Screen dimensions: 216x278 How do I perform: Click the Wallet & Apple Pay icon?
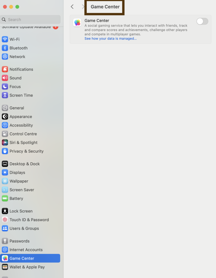(x=5, y=267)
